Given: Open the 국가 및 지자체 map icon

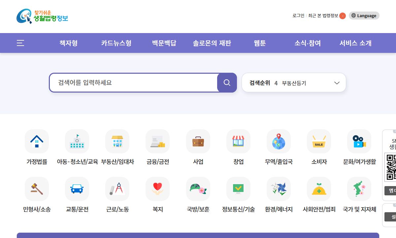Looking at the screenshot, I should [x=359, y=189].
